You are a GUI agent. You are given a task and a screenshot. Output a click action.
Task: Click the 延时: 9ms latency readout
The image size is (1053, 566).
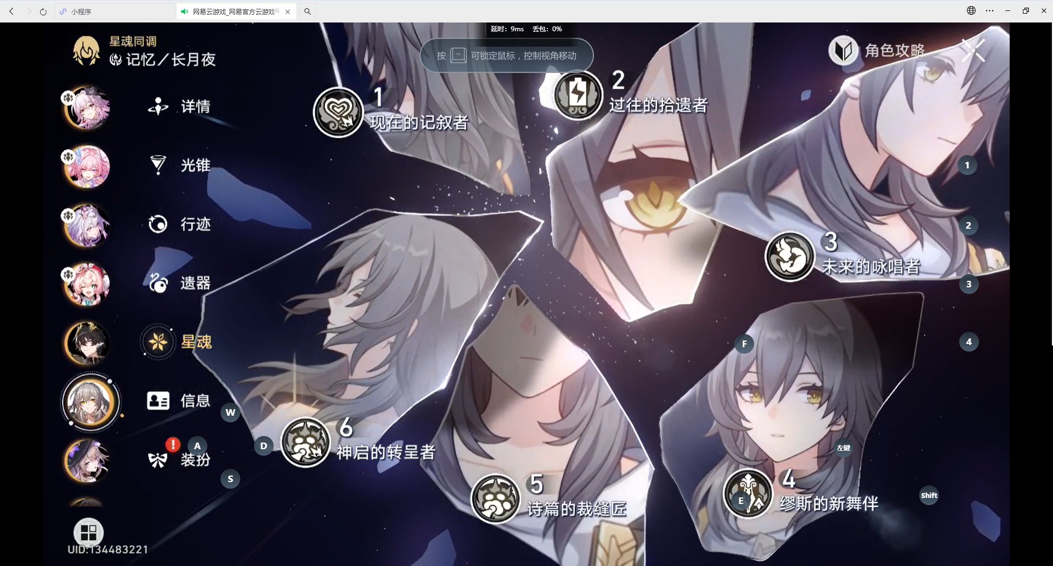click(507, 29)
